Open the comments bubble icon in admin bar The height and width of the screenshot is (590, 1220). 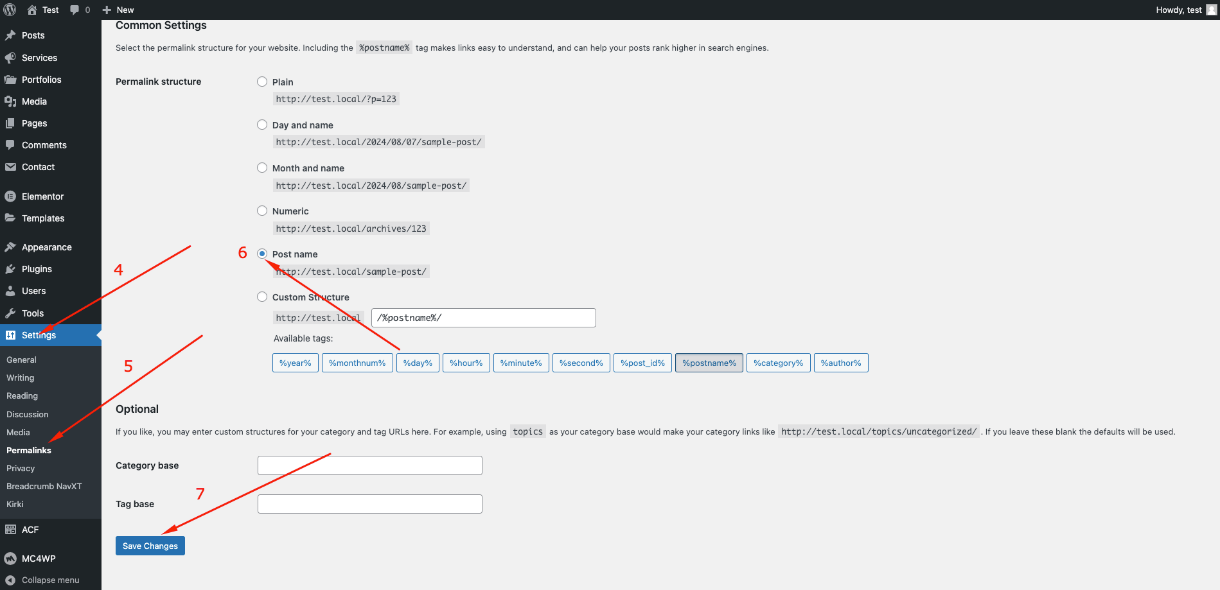tap(75, 10)
